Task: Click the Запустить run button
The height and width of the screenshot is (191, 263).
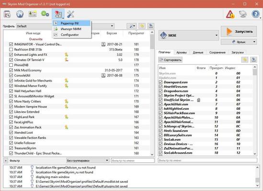Action: (x=239, y=32)
